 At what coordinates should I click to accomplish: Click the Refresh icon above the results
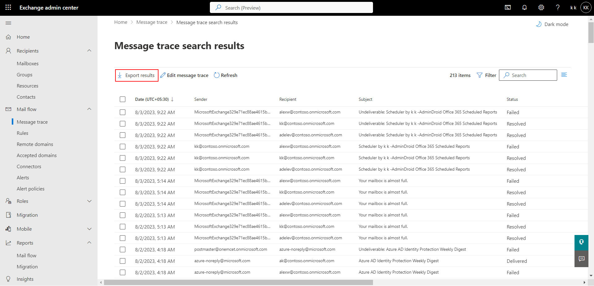(216, 75)
